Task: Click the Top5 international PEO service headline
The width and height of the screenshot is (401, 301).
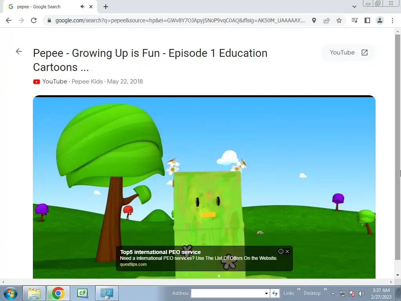Action: (x=160, y=252)
